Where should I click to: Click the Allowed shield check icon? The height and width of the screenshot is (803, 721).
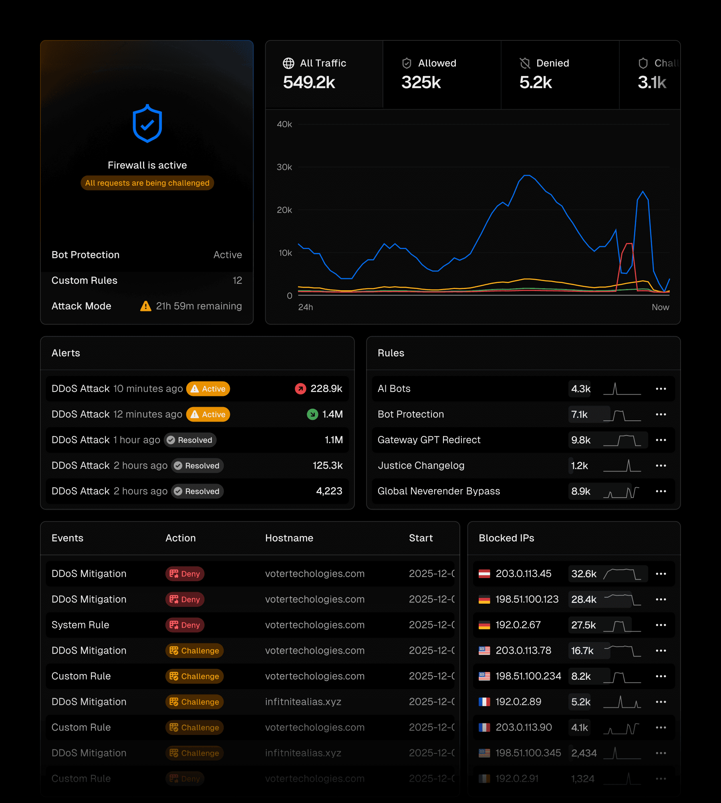click(x=407, y=63)
